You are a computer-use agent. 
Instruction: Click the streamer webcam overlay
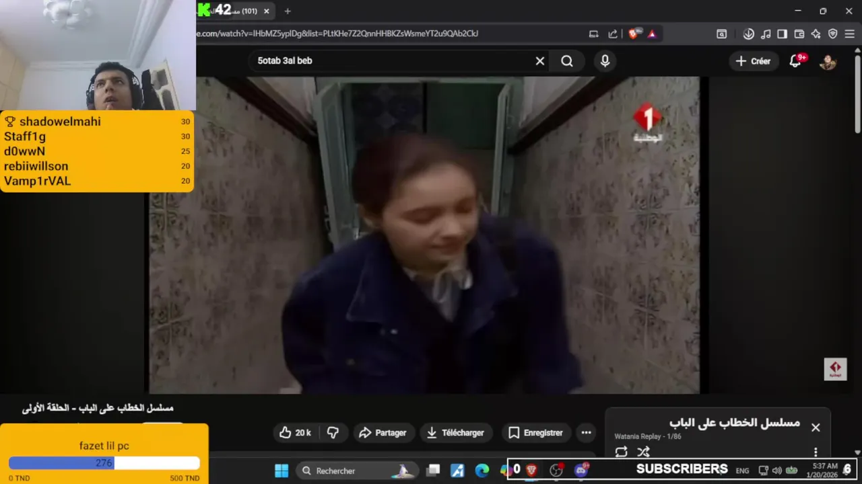point(98,55)
